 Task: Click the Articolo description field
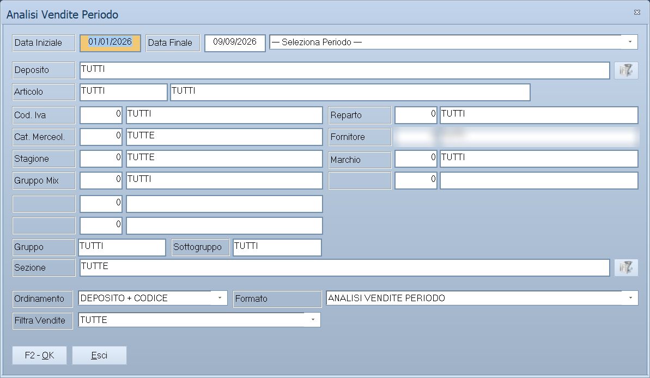tap(350, 92)
